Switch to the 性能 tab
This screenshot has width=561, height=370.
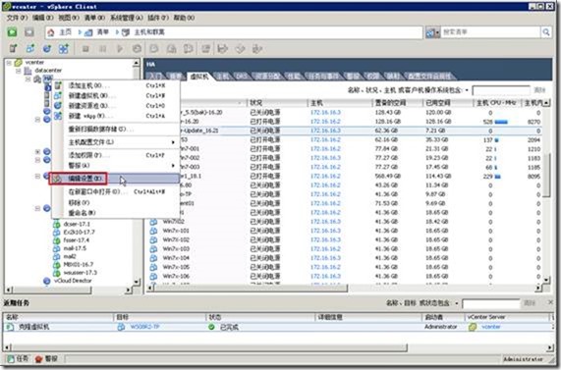tap(294, 77)
